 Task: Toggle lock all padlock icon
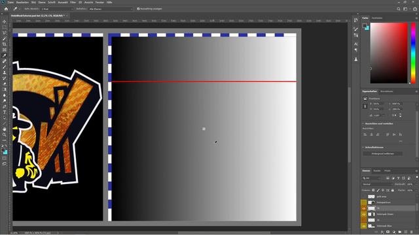click(x=393, y=190)
